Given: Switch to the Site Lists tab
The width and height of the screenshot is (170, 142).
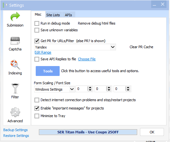Looking at the screenshot, I should (53, 15).
